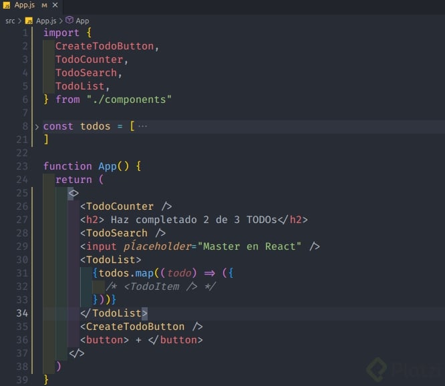Image resolution: width=445 pixels, height=386 pixels.
Task: Click line number 23 in gutter
Action: [22, 166]
